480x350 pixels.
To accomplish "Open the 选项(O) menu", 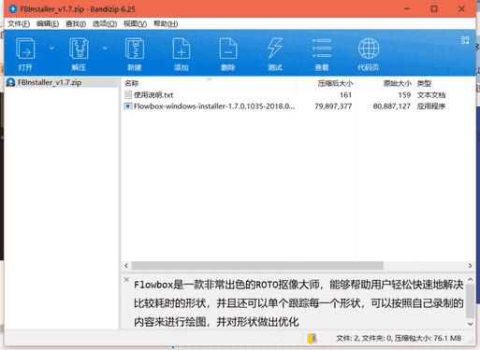I will point(105,24).
